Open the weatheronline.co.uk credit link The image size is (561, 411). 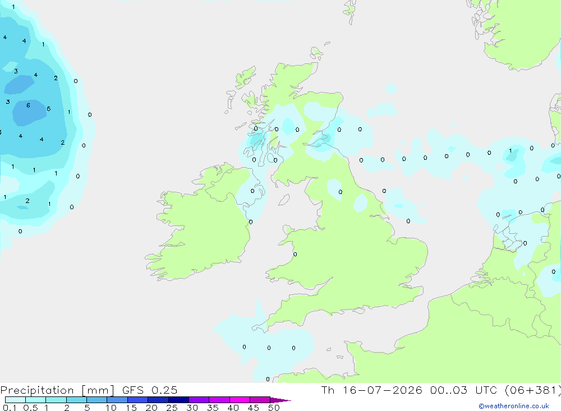coord(514,406)
